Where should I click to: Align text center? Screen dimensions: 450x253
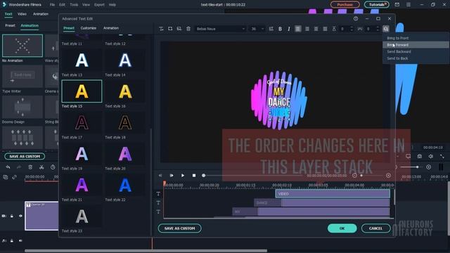(x=307, y=29)
